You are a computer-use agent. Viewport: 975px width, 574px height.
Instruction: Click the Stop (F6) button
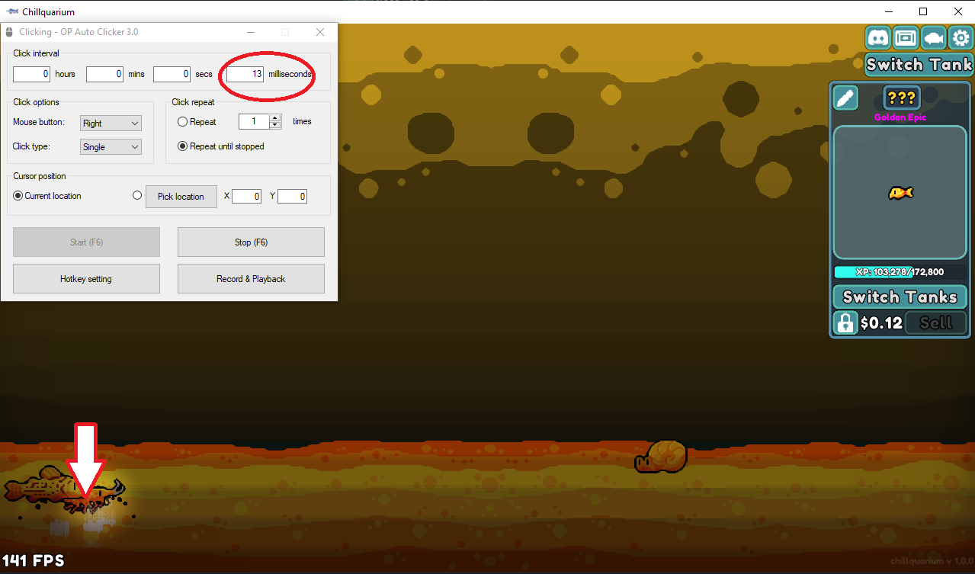pyautogui.click(x=251, y=242)
